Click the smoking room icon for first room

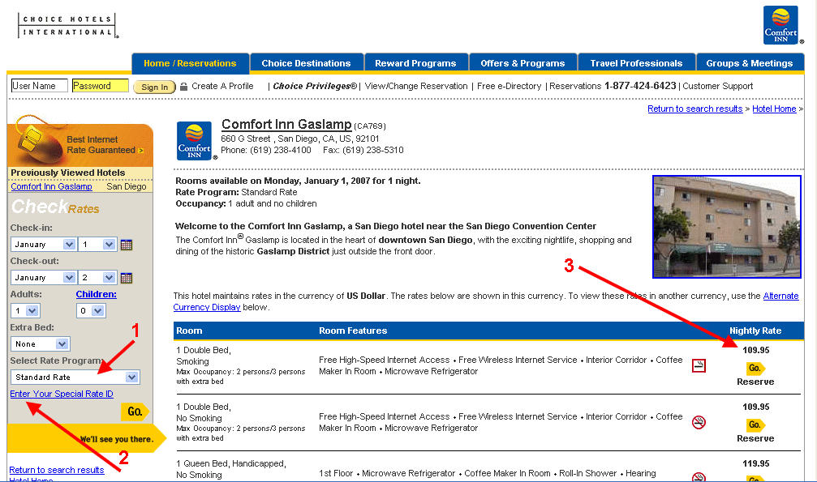699,366
